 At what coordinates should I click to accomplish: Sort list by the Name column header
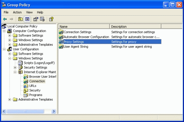(84, 26)
